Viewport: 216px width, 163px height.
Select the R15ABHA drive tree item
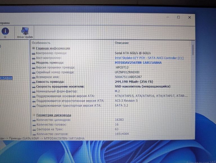pyautogui.click(x=6, y=78)
